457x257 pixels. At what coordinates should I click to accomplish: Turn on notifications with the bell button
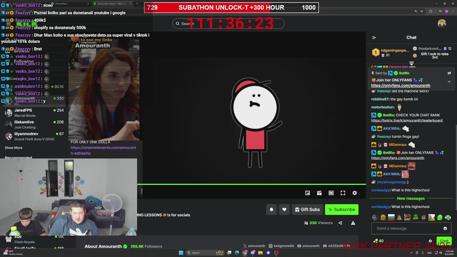click(x=271, y=210)
